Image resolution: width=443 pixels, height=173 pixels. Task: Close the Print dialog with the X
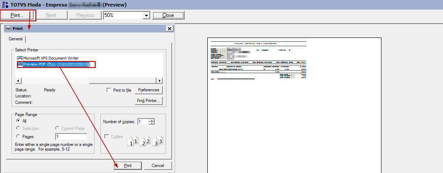point(169,28)
